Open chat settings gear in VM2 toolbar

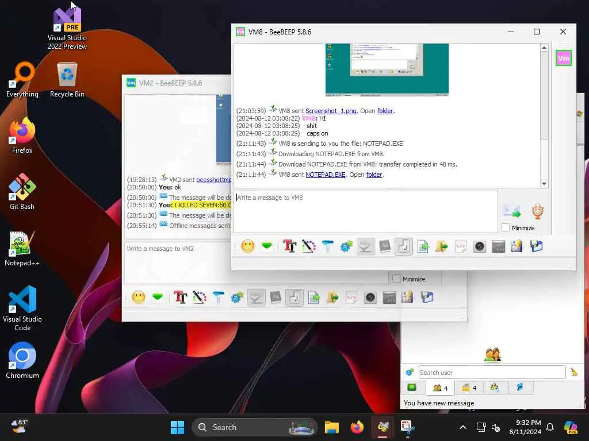point(237,297)
